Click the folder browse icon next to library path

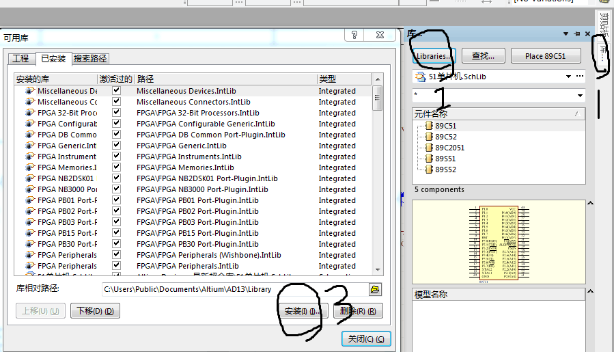tap(375, 289)
